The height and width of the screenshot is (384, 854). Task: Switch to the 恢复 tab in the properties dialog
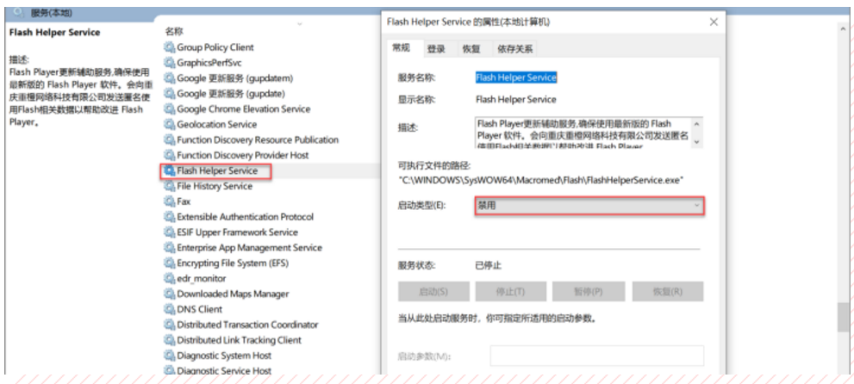[x=471, y=49]
